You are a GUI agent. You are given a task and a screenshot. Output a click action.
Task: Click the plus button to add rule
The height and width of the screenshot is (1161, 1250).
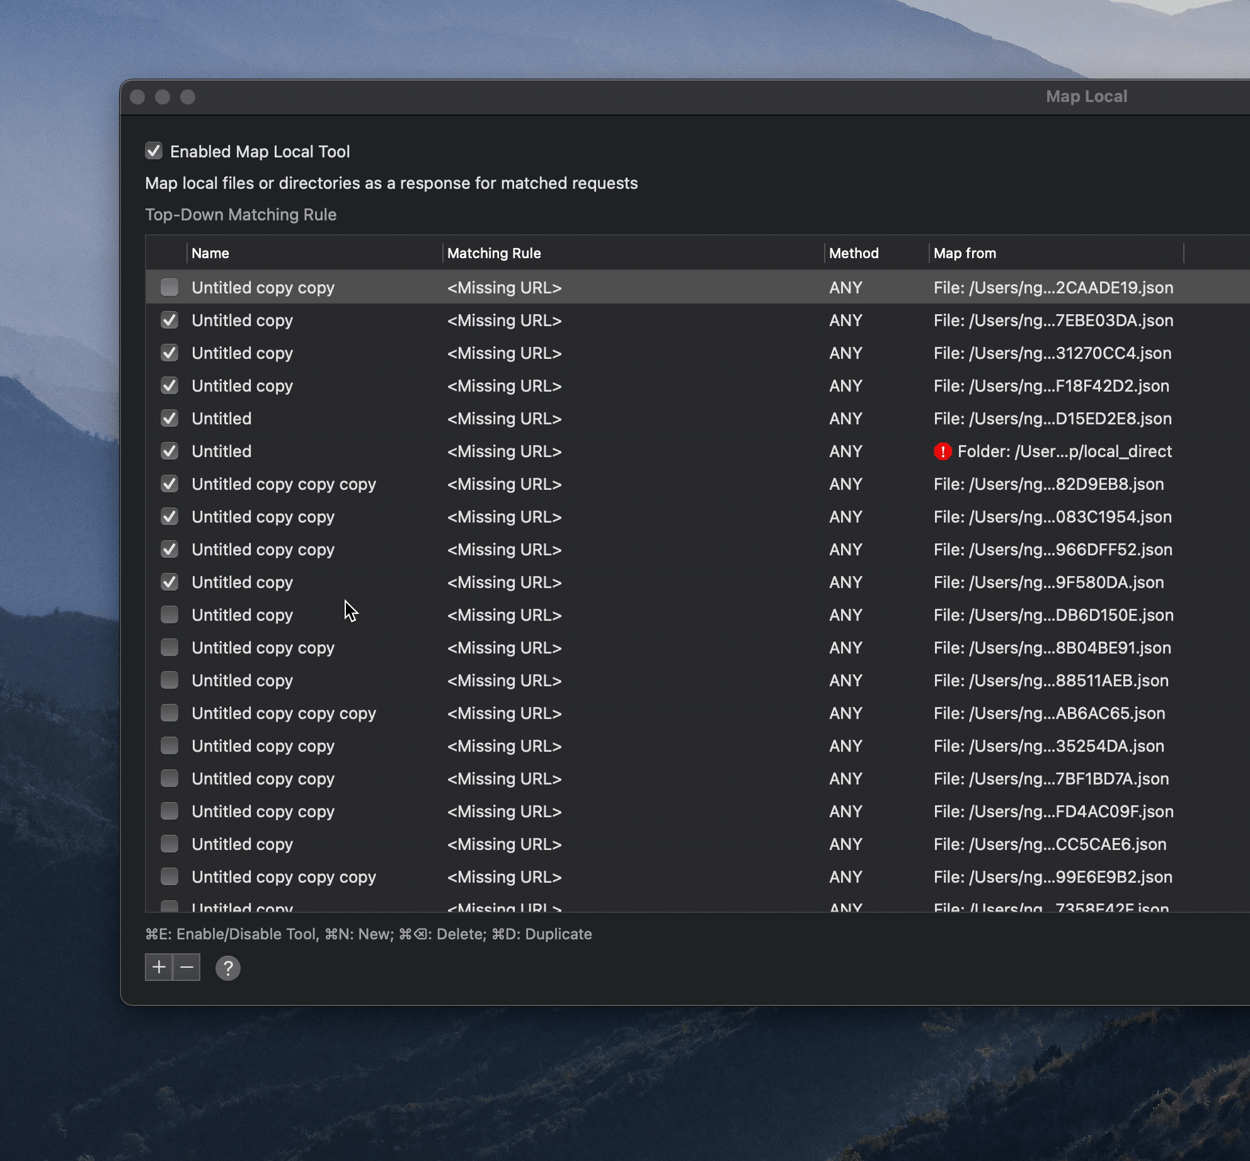[x=159, y=967]
